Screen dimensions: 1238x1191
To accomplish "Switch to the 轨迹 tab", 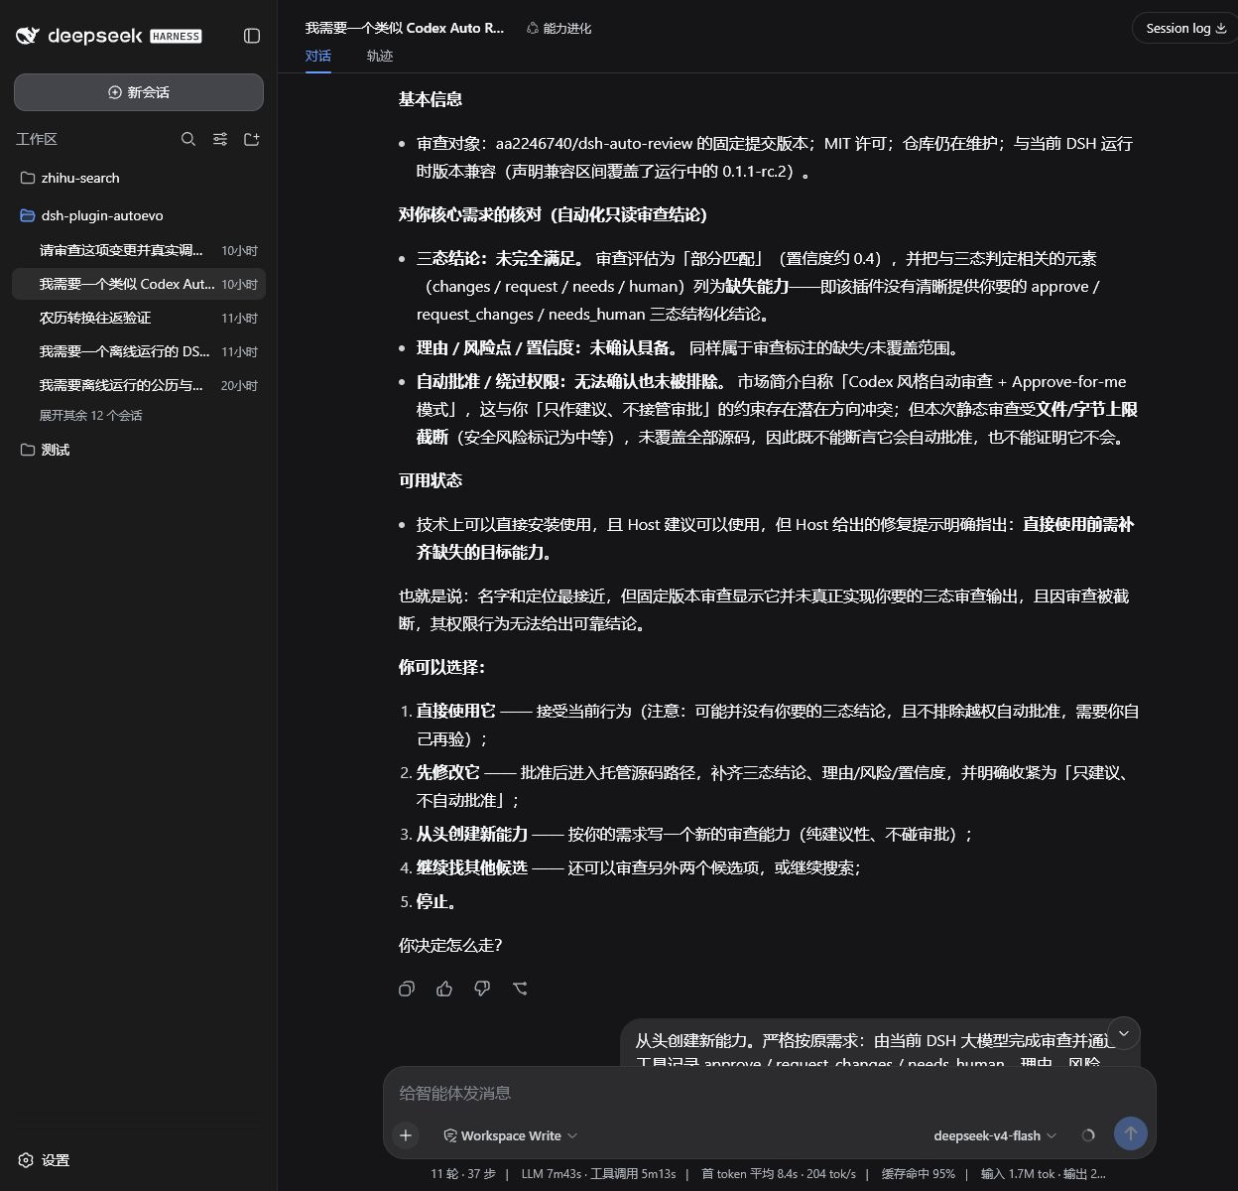I will (x=379, y=57).
